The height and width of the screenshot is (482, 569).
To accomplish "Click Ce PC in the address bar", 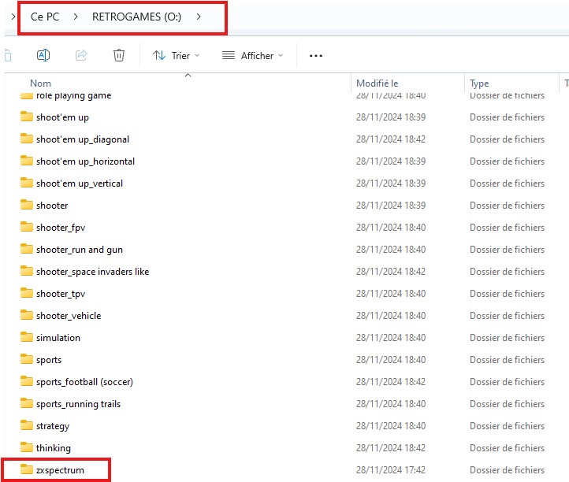I will click(x=45, y=17).
